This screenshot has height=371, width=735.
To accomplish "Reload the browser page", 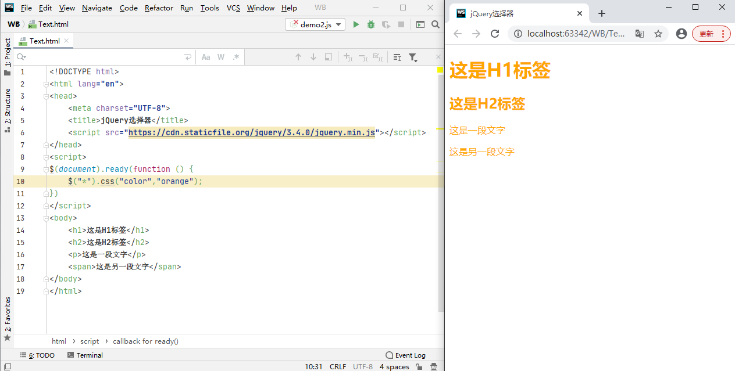I will [x=495, y=34].
